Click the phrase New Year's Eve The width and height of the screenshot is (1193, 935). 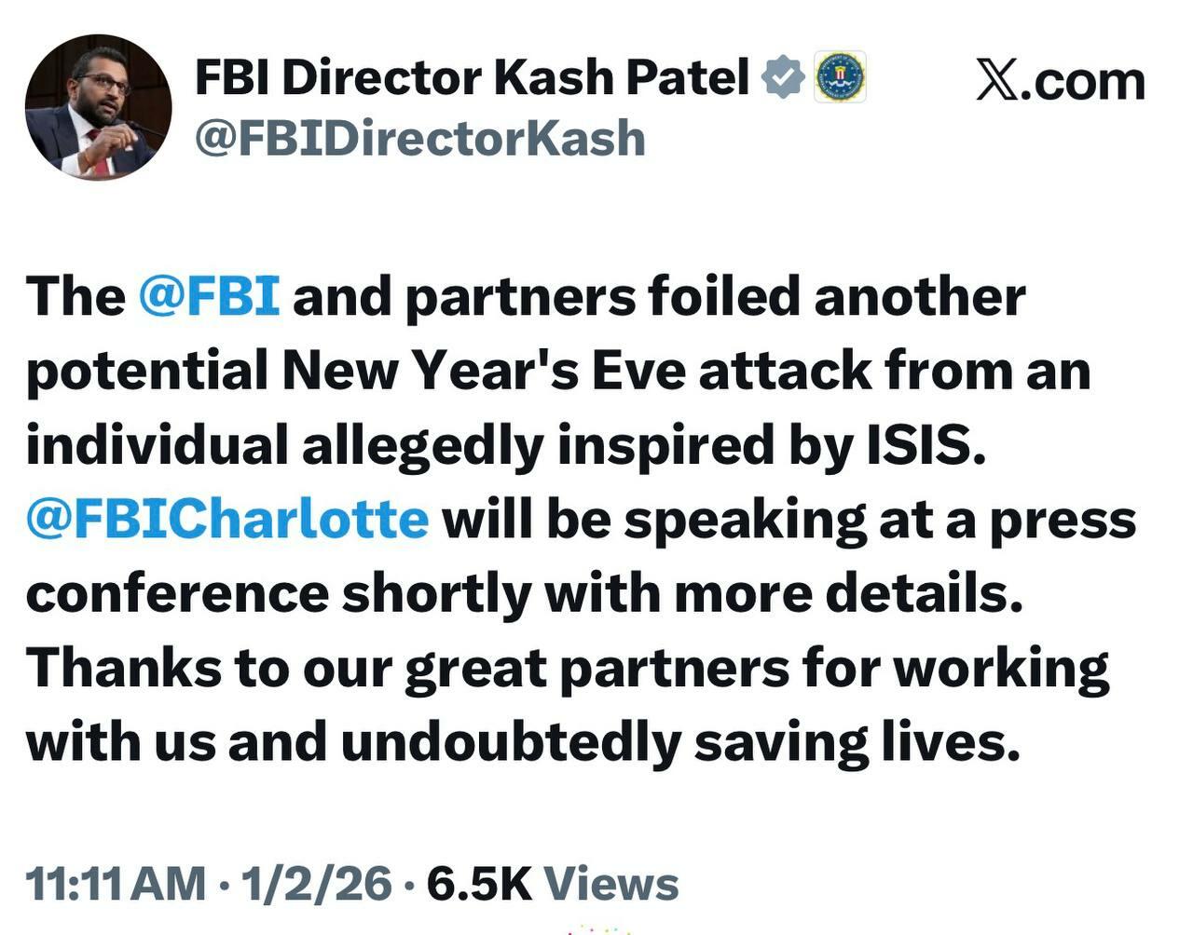(x=485, y=372)
